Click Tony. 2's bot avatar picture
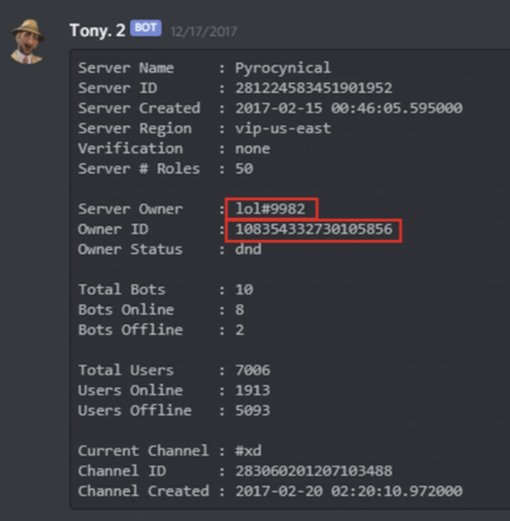The height and width of the screenshot is (521, 510). click(27, 41)
